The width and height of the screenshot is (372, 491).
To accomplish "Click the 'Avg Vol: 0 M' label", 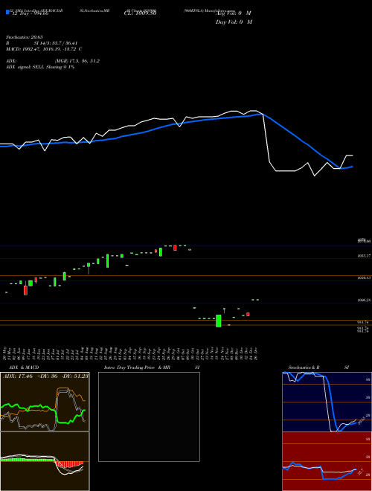I will coord(234,13).
